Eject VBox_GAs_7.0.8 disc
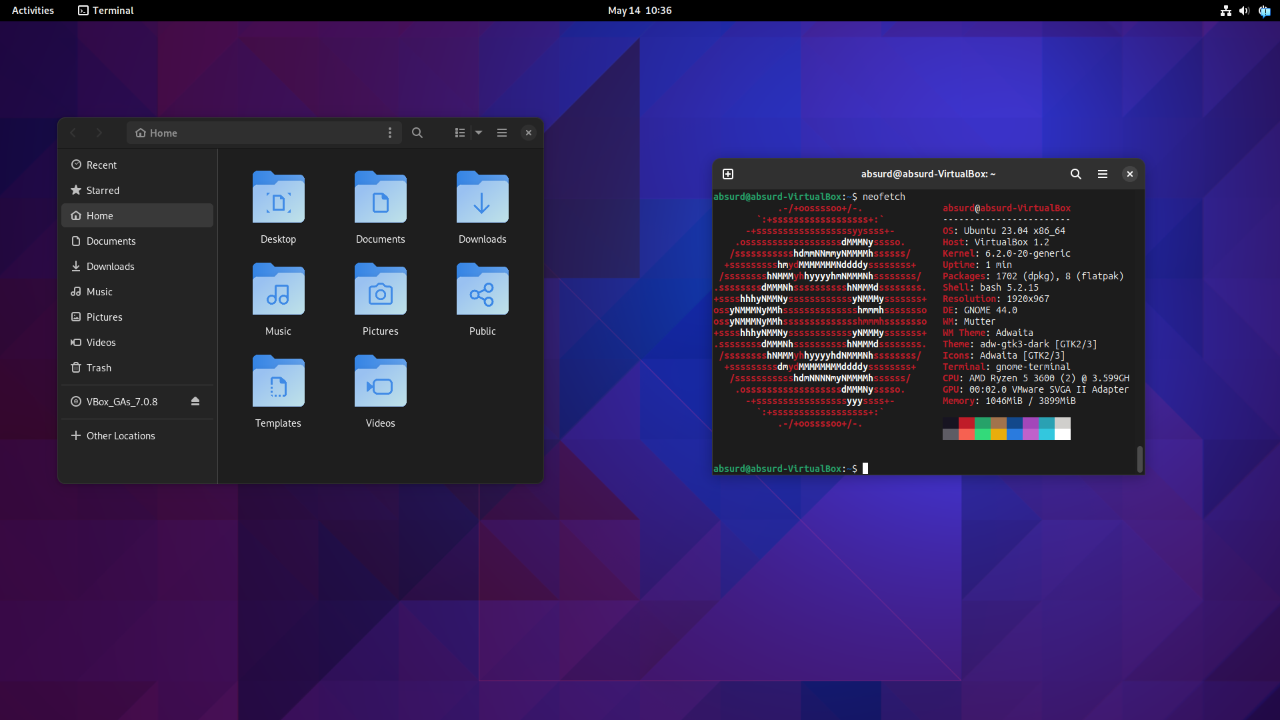Screen dimensions: 1280x720 [x=195, y=401]
